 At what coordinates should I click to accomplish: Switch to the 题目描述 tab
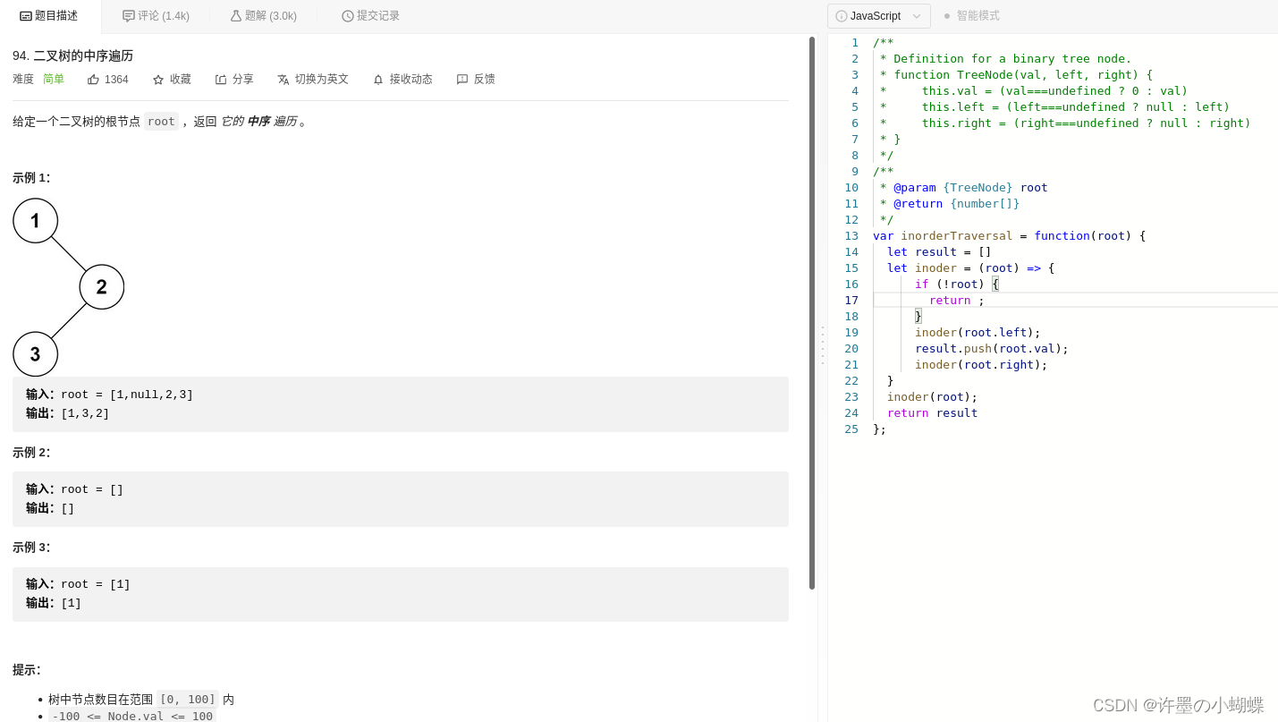pos(49,15)
